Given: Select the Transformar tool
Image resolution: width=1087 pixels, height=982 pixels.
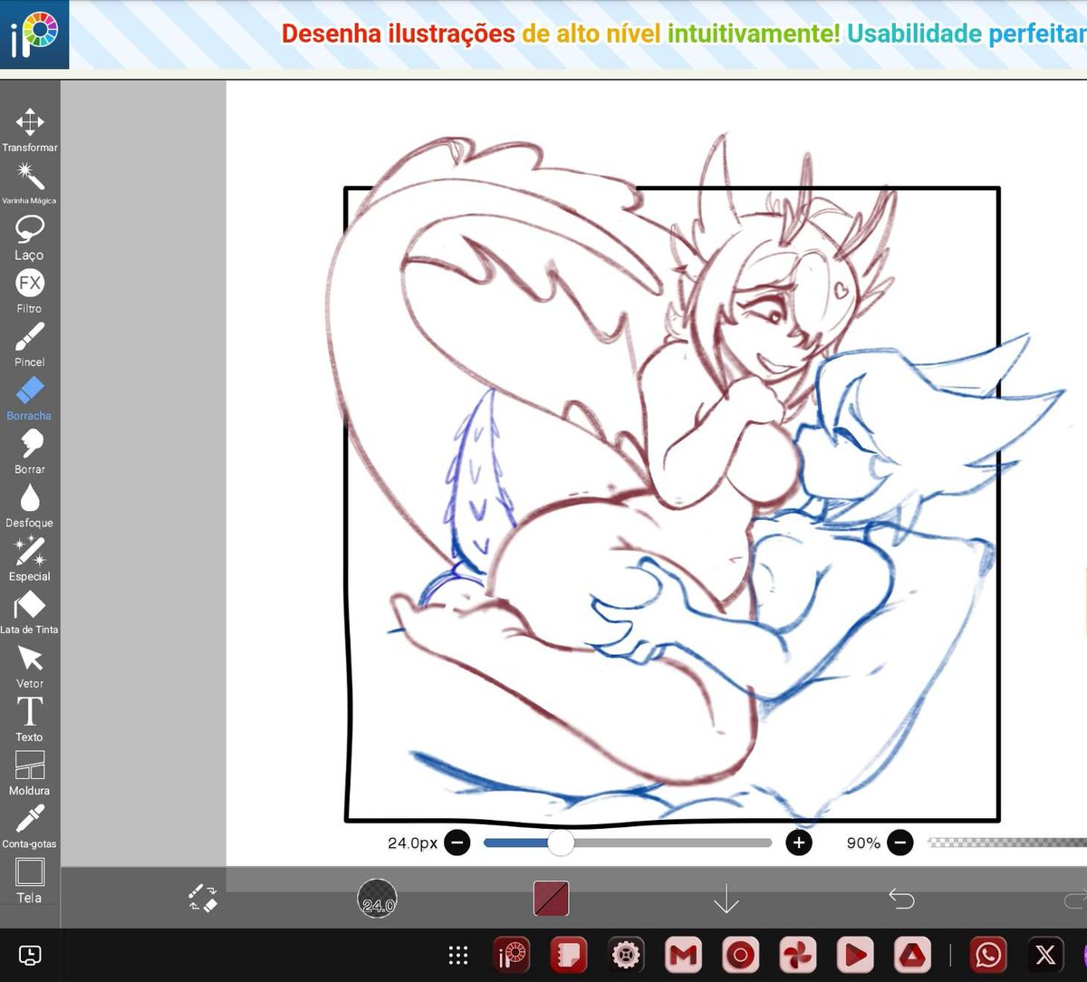Looking at the screenshot, I should 30,130.
